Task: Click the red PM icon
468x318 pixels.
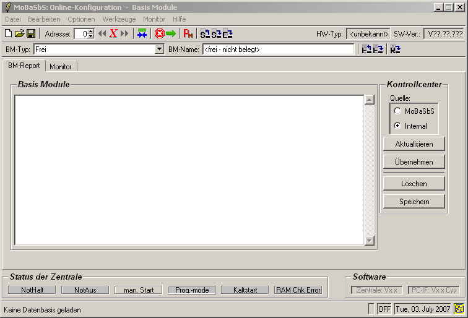Action: point(188,33)
